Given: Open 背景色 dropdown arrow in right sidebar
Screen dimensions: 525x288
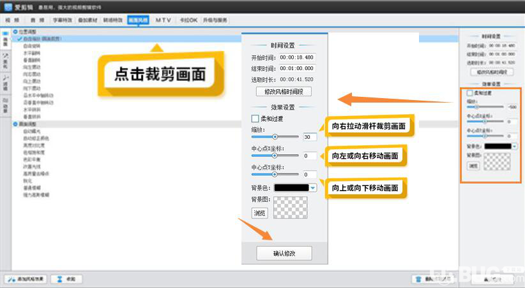Looking at the screenshot, I should click(x=514, y=147).
